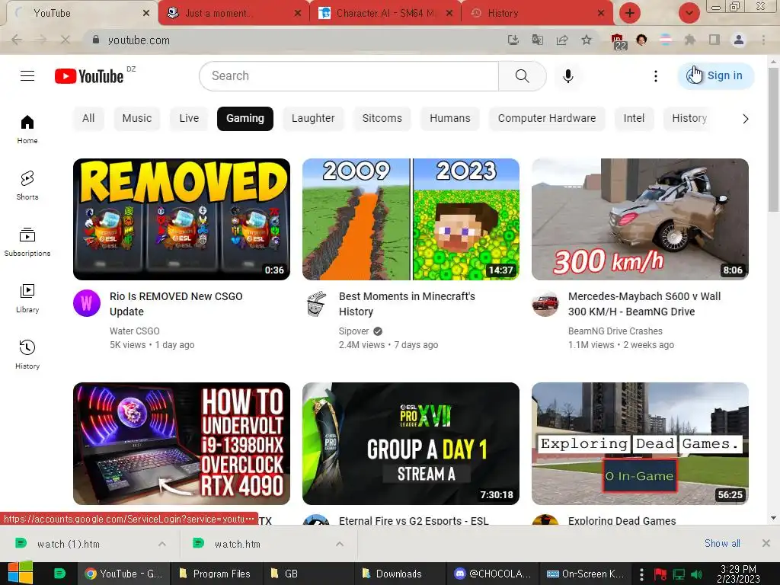Select the Laughter filter chip
The width and height of the screenshot is (780, 585).
tap(313, 118)
